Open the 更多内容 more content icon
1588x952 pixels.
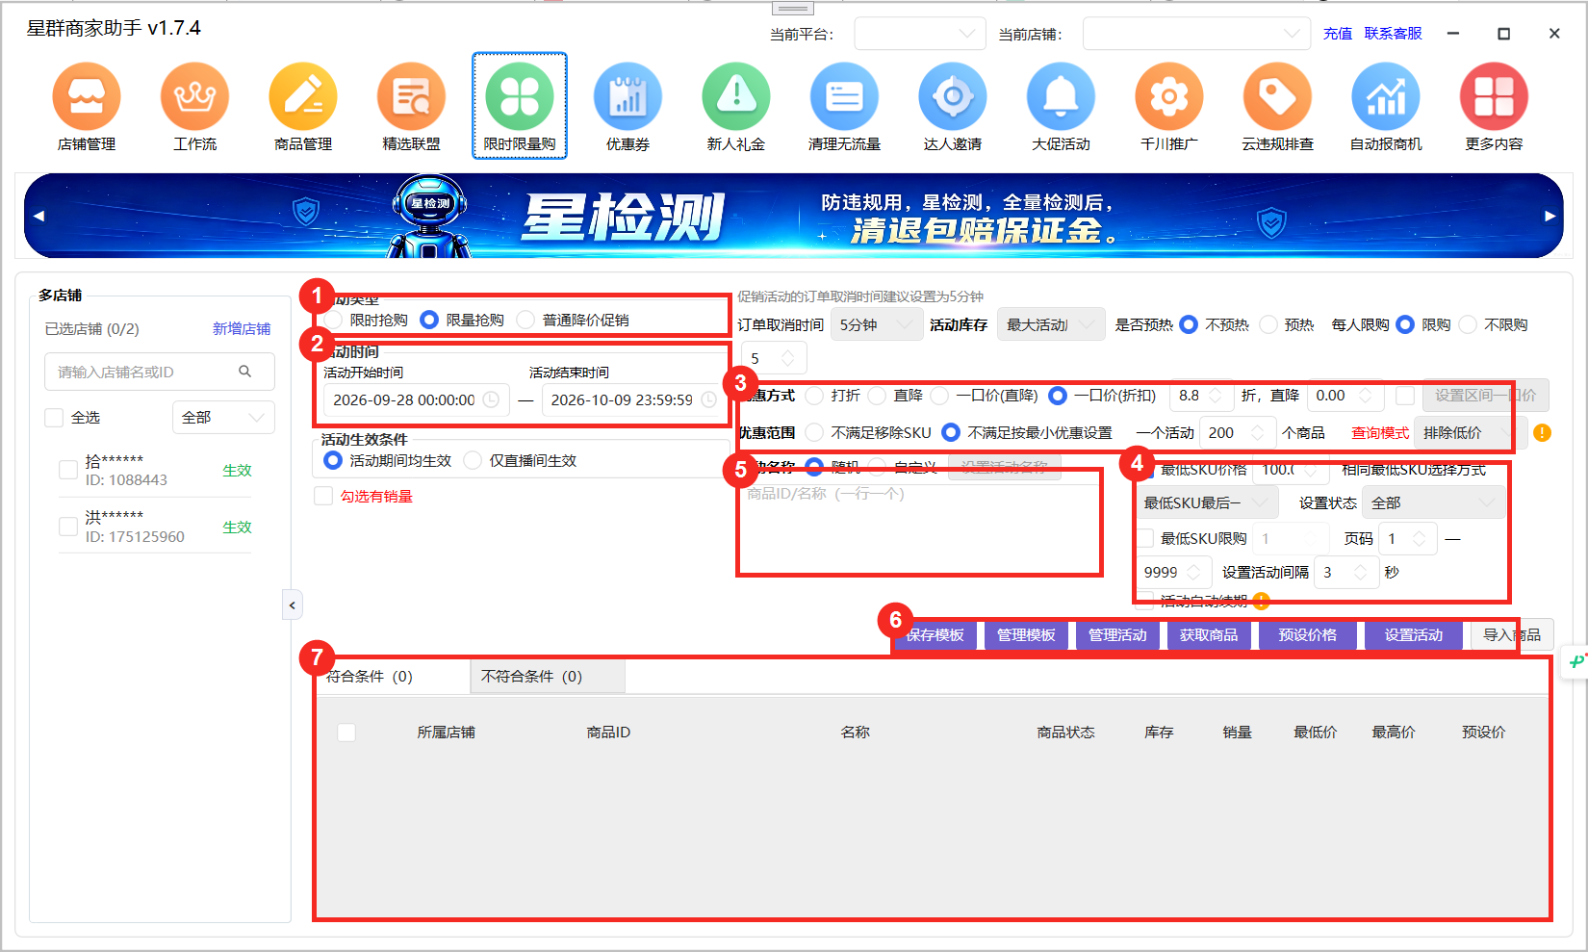coord(1495,96)
